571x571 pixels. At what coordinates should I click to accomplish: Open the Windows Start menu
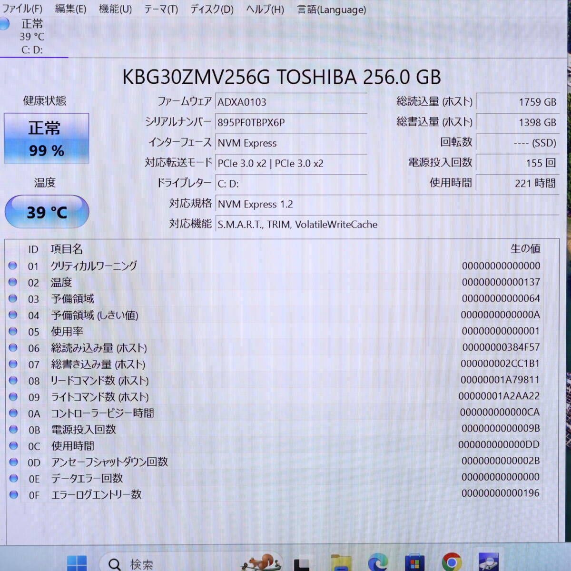[x=77, y=563]
